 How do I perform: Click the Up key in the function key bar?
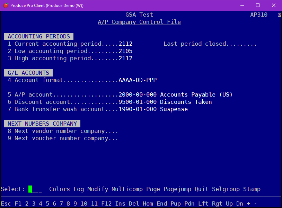click(x=229, y=204)
